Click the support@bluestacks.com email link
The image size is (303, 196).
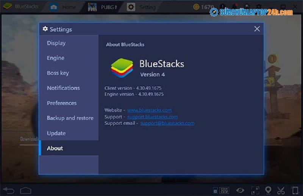click(x=167, y=123)
